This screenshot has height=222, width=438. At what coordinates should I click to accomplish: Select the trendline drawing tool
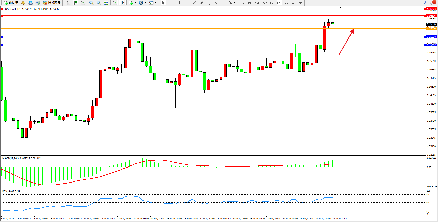(194, 3)
